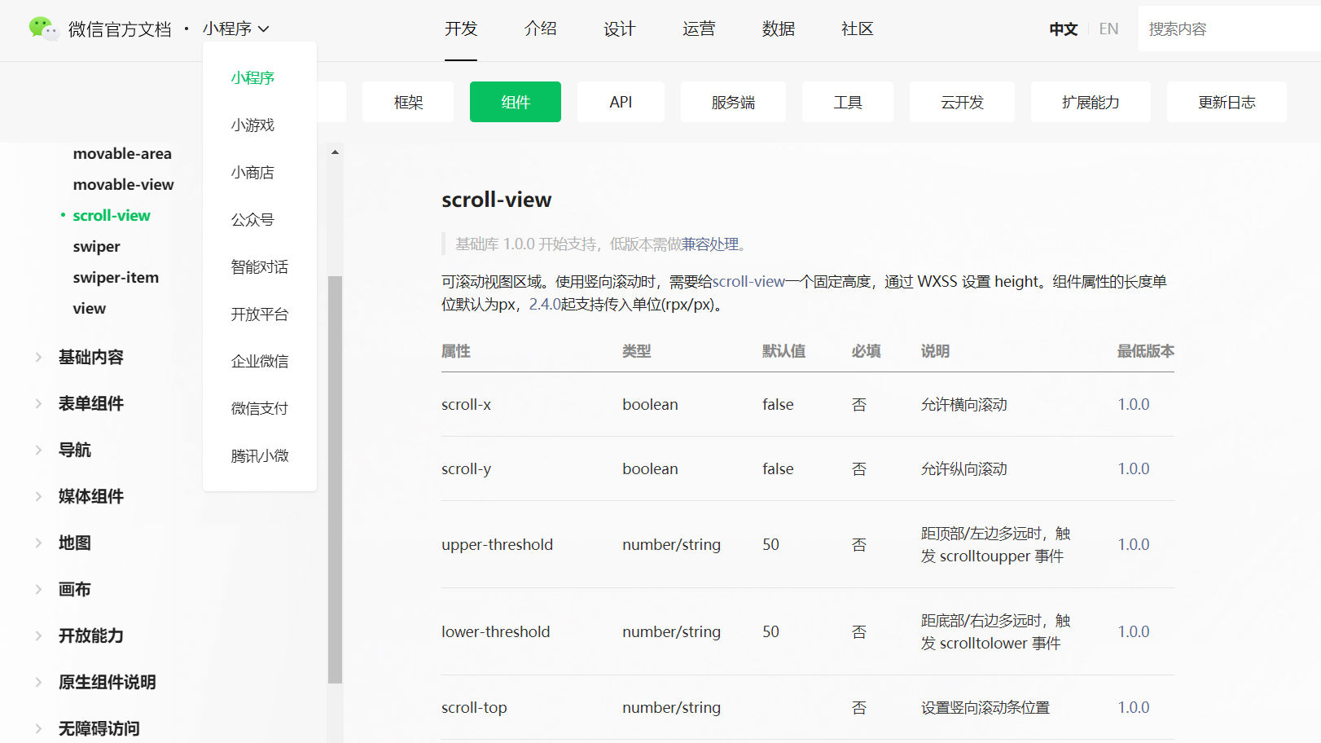Open 1.0.0 version link for scroll-x

(x=1133, y=405)
